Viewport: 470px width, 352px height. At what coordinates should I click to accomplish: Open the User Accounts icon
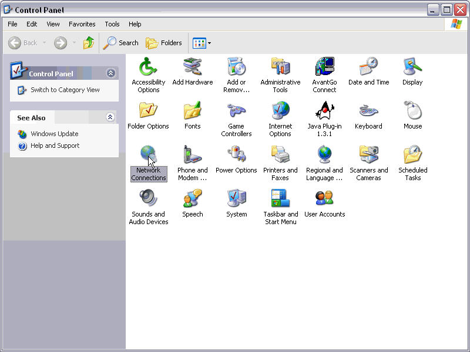[x=324, y=198]
